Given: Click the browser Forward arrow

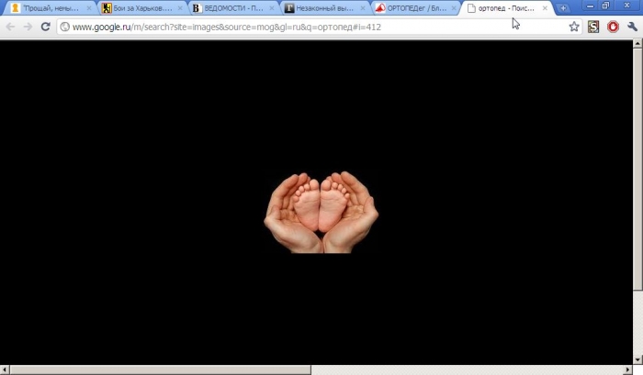Looking at the screenshot, I should pyautogui.click(x=28, y=27).
